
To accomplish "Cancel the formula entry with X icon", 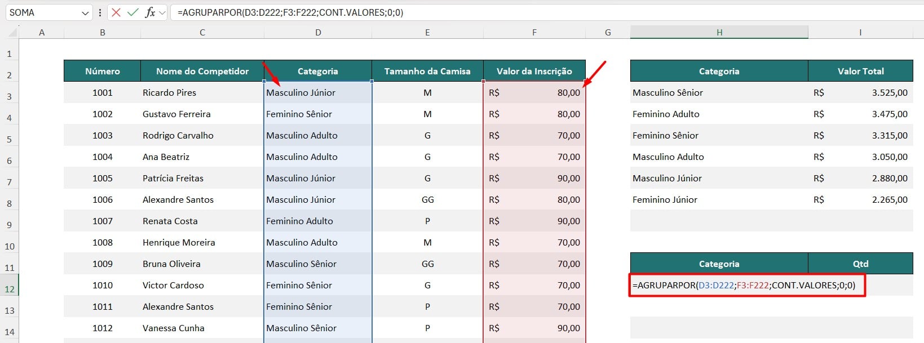I will pos(116,12).
